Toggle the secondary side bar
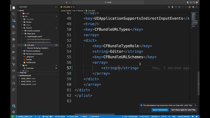210x118 pixels. [194, 2]
